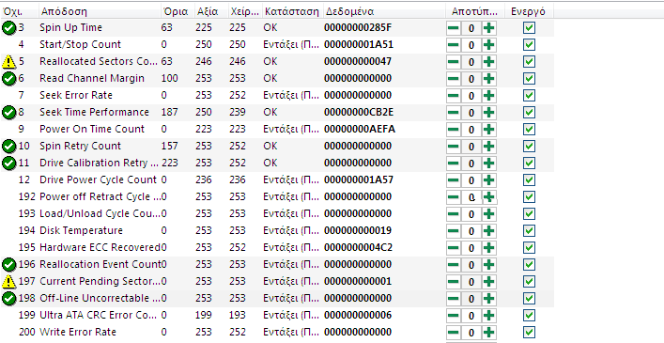The height and width of the screenshot is (343, 664).
Task: Click the minus icon for Reallocated Sectors Count
Action: tap(453, 62)
